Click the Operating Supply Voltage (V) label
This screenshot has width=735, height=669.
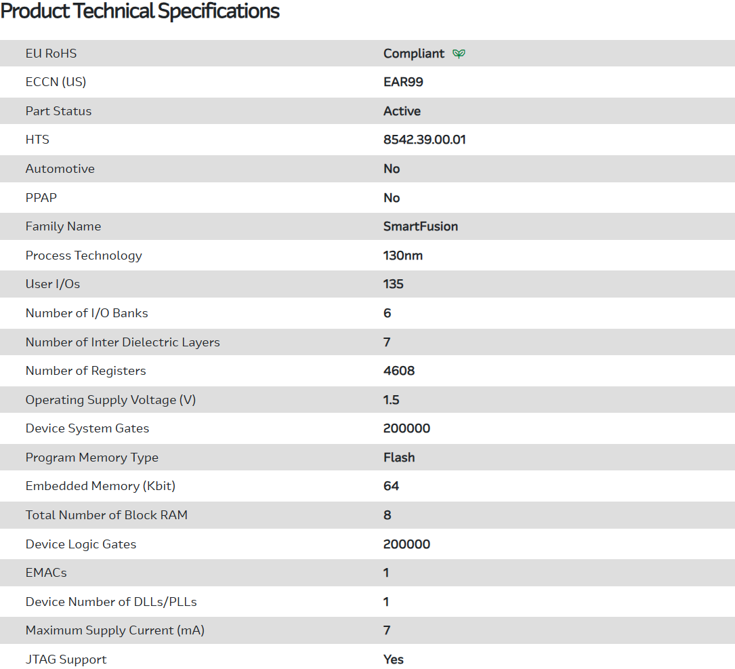click(x=110, y=400)
